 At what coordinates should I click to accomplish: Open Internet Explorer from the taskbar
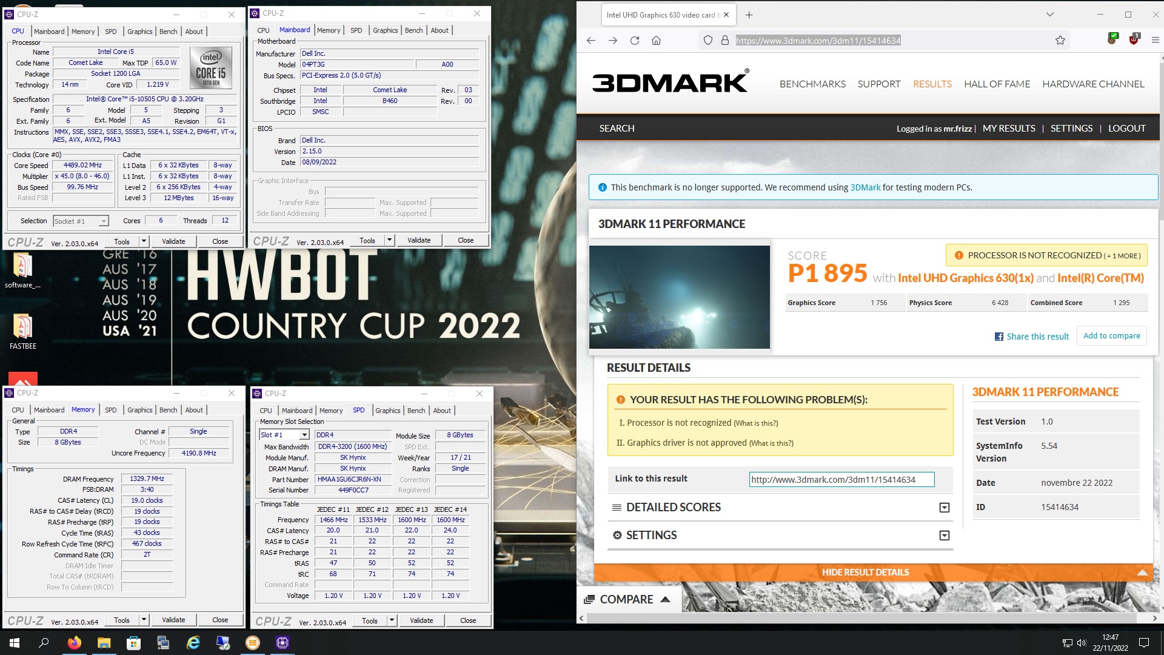(x=193, y=643)
